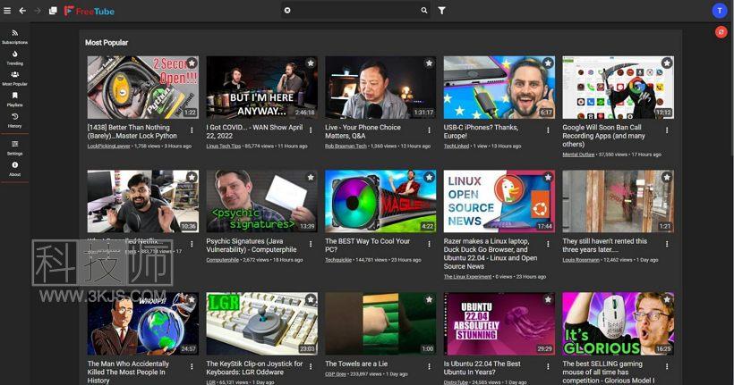Open Settings in sidebar
The height and width of the screenshot is (385, 734).
(15, 148)
